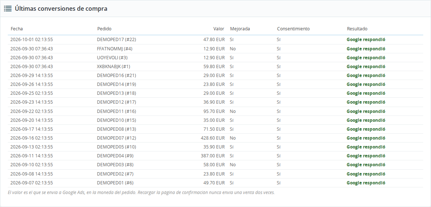The width and height of the screenshot is (431, 207).
Task: Click Google respondió in the FFATNOMMJ row
Action: point(366,49)
